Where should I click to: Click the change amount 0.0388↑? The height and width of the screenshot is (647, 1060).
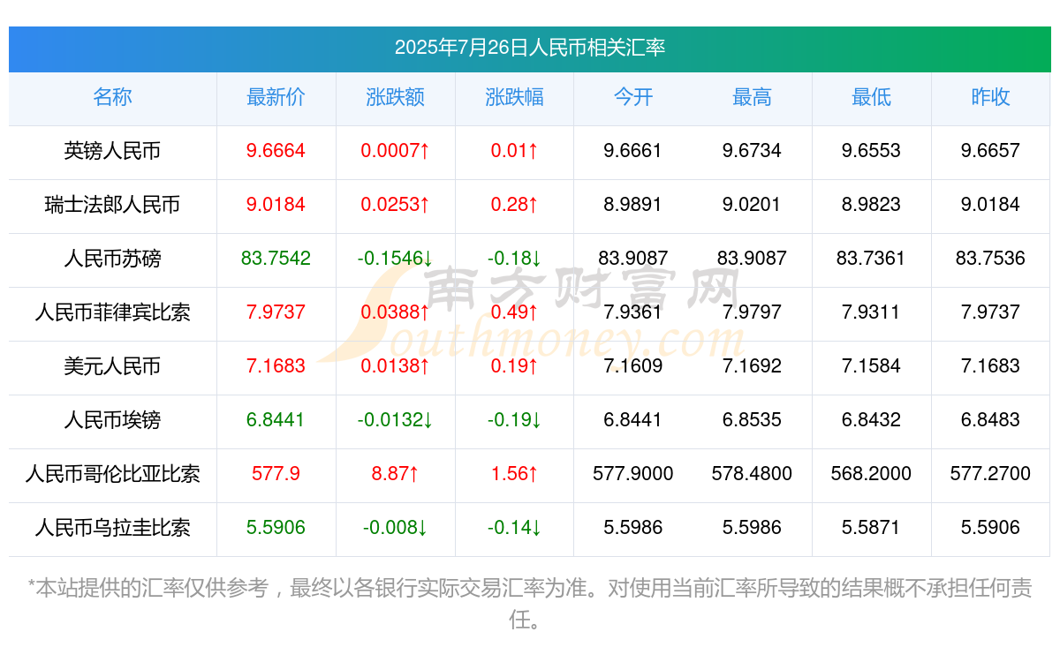coord(396,312)
